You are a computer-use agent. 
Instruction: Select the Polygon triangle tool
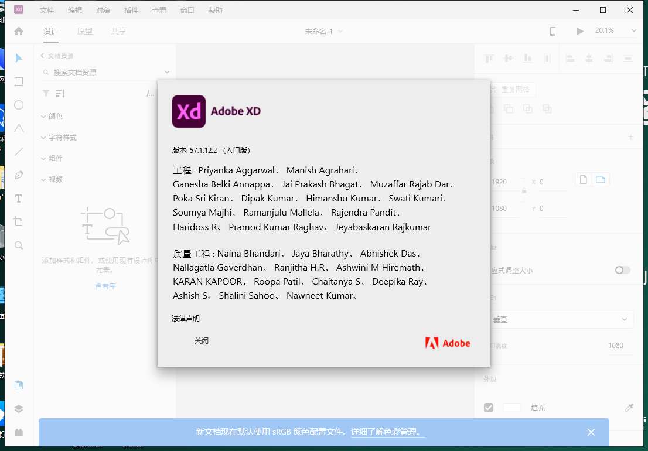point(19,128)
